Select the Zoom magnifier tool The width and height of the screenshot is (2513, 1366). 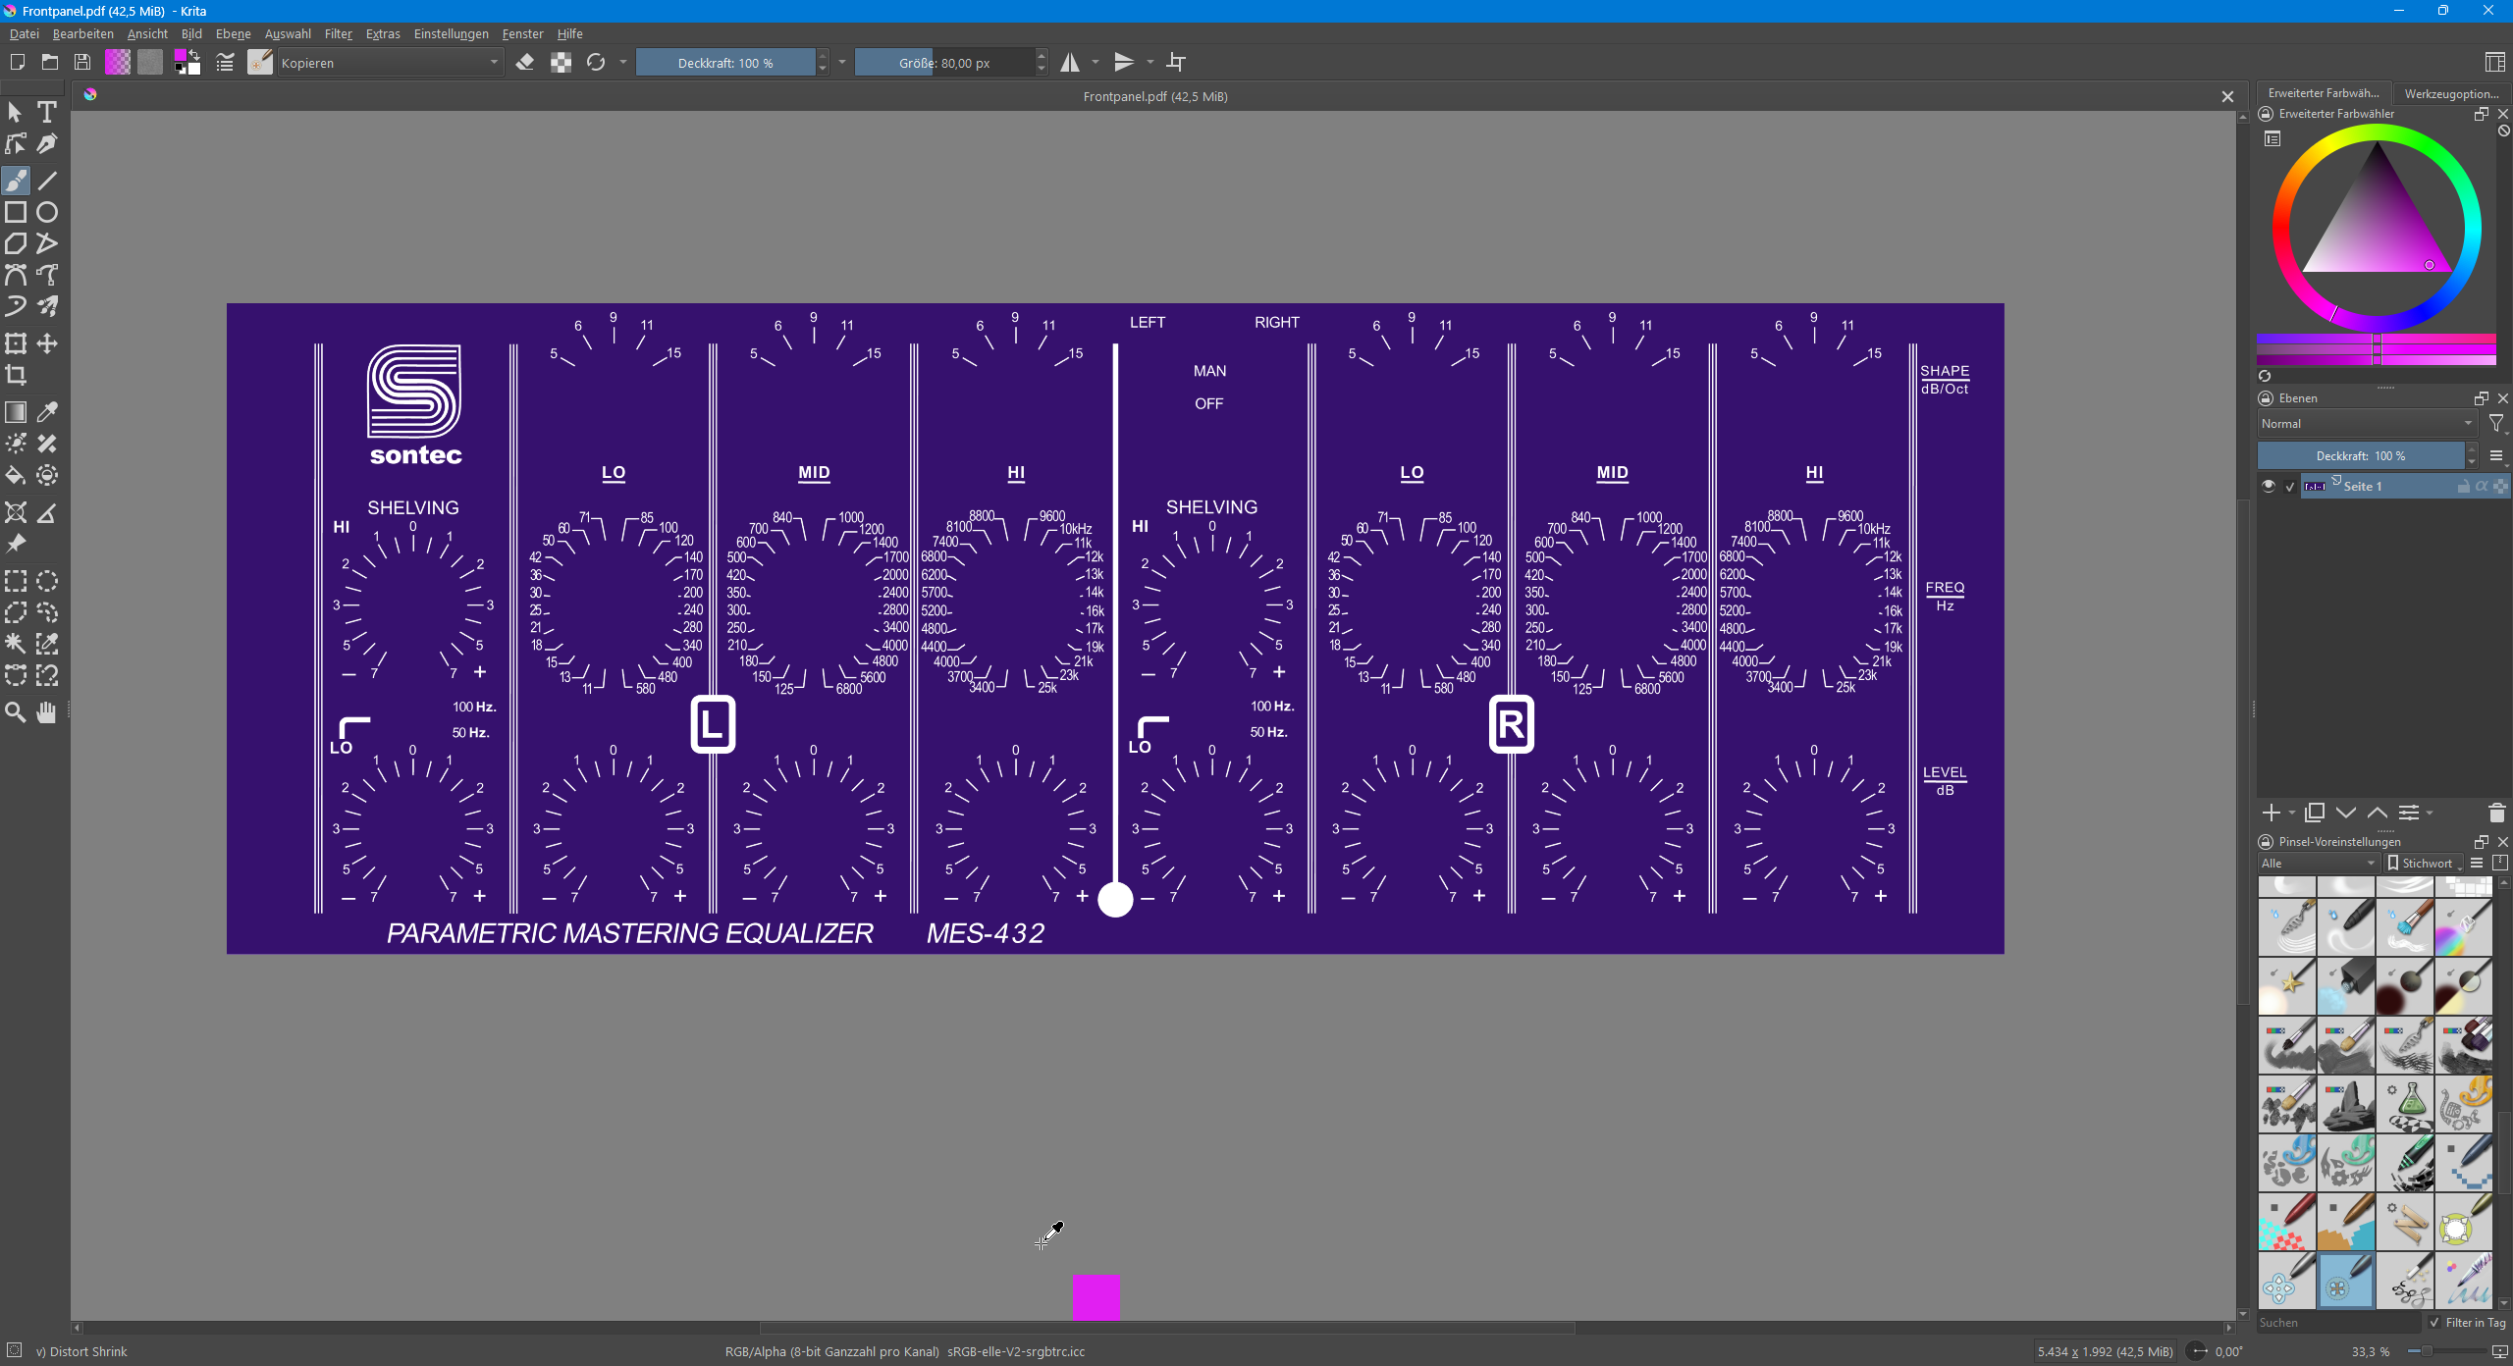pos(16,712)
